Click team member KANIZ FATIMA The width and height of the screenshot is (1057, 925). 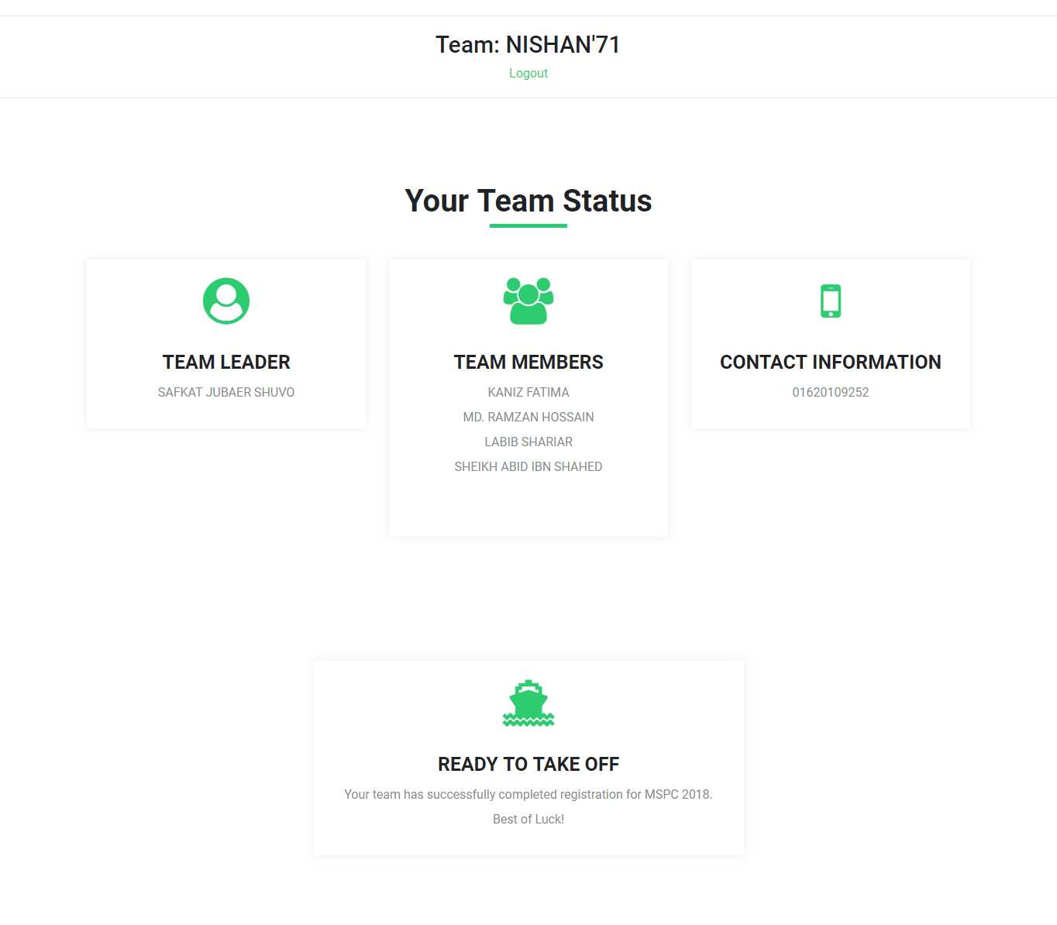click(x=528, y=392)
